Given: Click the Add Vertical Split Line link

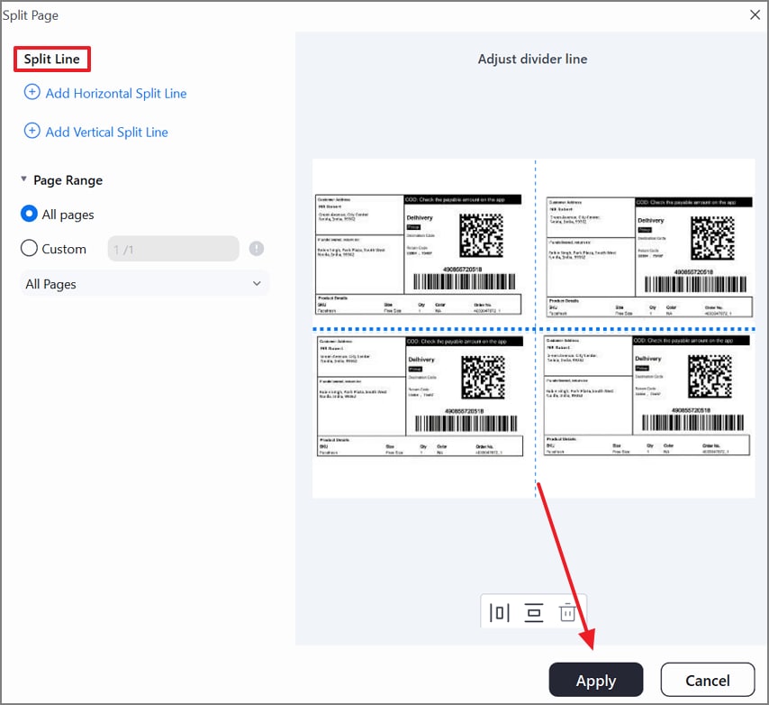Looking at the screenshot, I should [106, 132].
